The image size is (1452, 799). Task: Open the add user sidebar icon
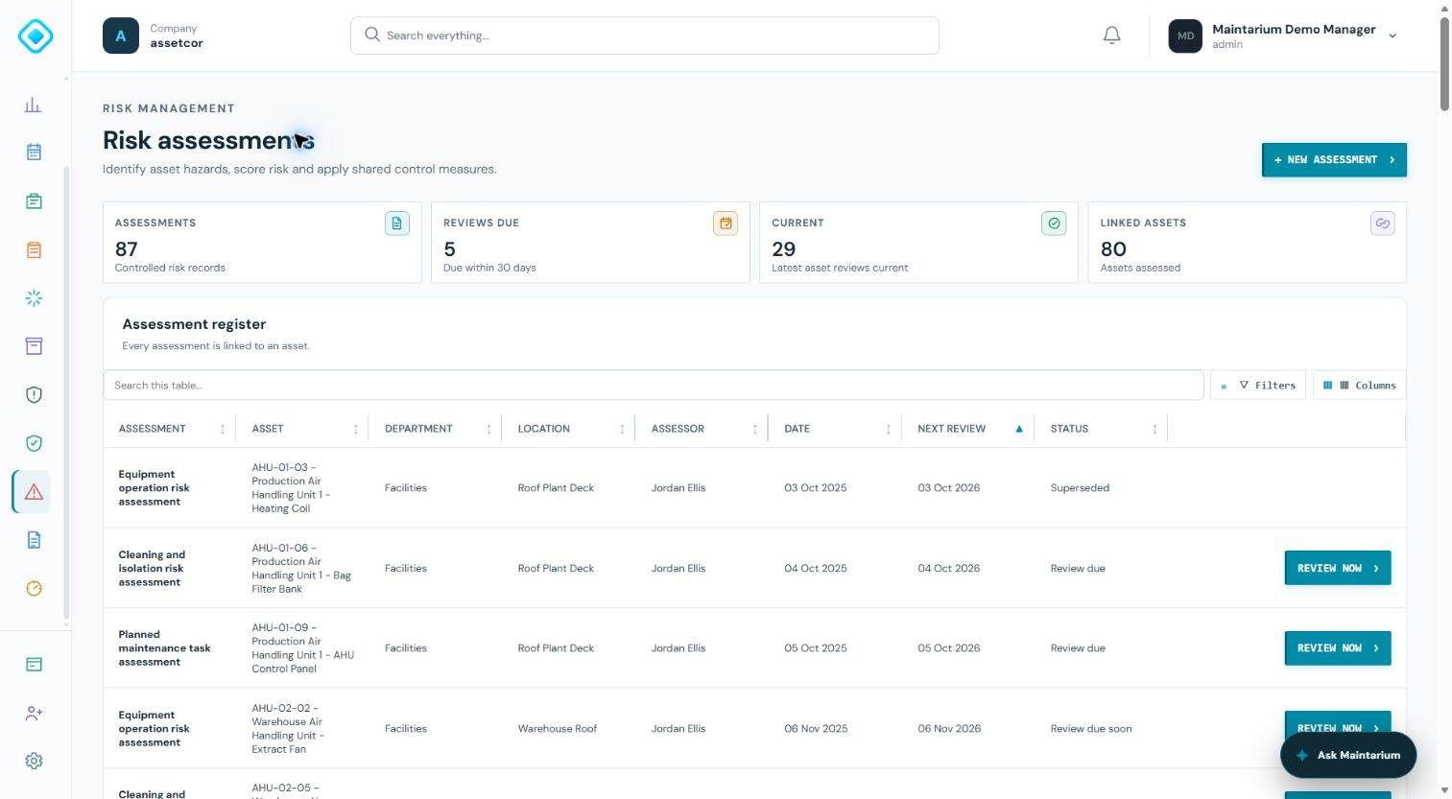34,713
